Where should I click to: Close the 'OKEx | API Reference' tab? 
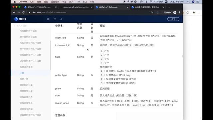(x=127, y=7)
